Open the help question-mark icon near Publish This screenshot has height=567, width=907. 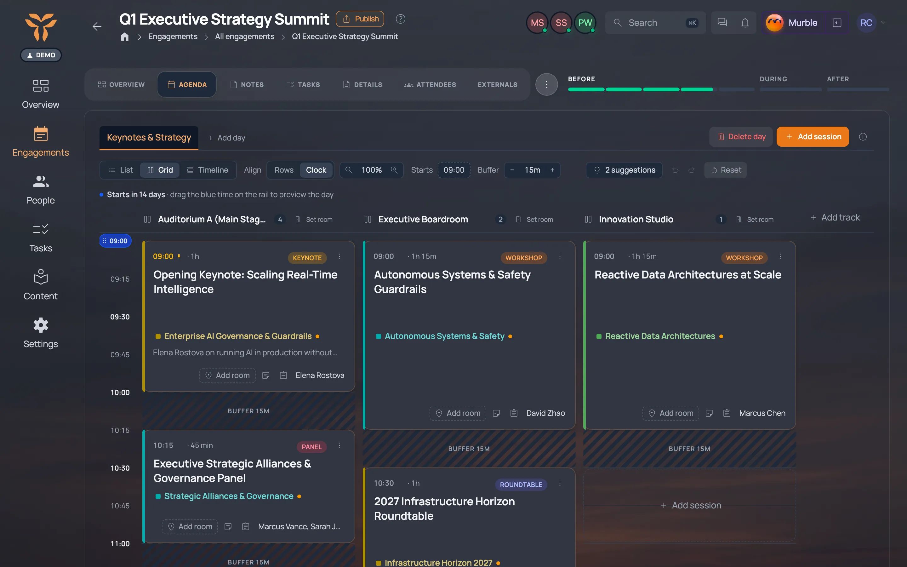click(x=400, y=19)
